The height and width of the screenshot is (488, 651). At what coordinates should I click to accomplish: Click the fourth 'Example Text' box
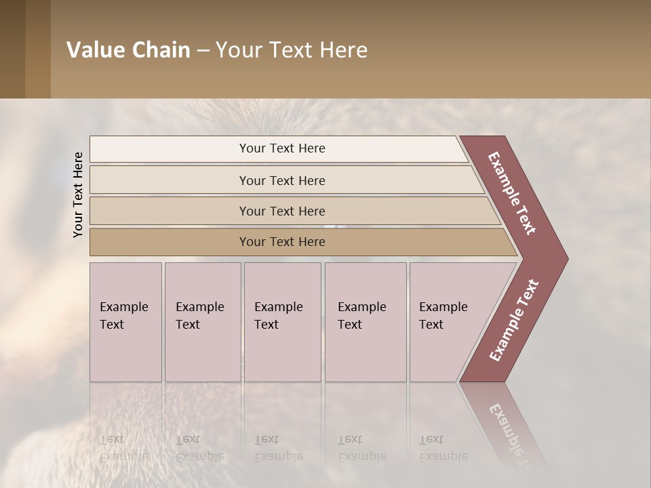[x=366, y=322]
